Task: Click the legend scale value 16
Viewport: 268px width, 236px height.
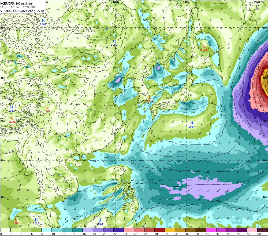Action: [x=84, y=234]
